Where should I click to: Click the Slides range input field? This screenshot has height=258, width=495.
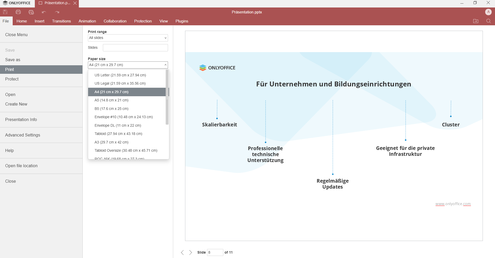coord(135,48)
